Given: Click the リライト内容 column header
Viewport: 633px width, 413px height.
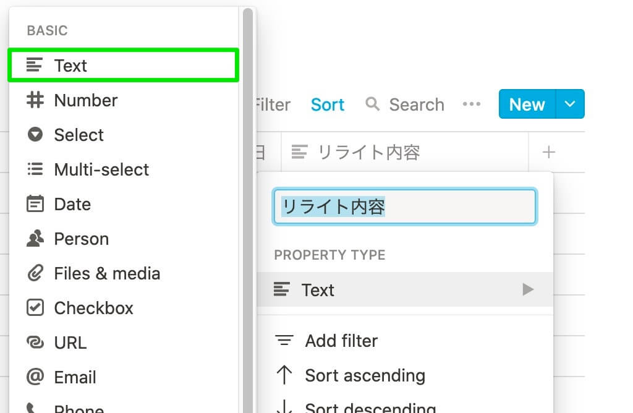Looking at the screenshot, I should pos(405,152).
